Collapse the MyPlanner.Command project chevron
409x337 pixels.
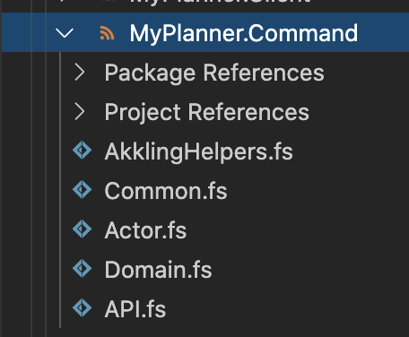pos(65,33)
